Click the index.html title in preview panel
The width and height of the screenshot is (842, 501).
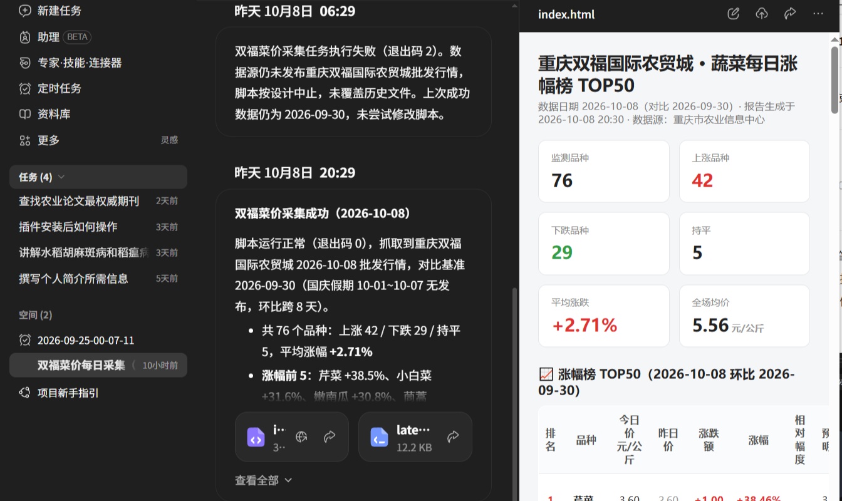[x=566, y=14]
